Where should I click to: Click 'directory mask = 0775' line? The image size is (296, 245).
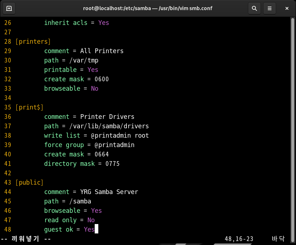pos(82,164)
